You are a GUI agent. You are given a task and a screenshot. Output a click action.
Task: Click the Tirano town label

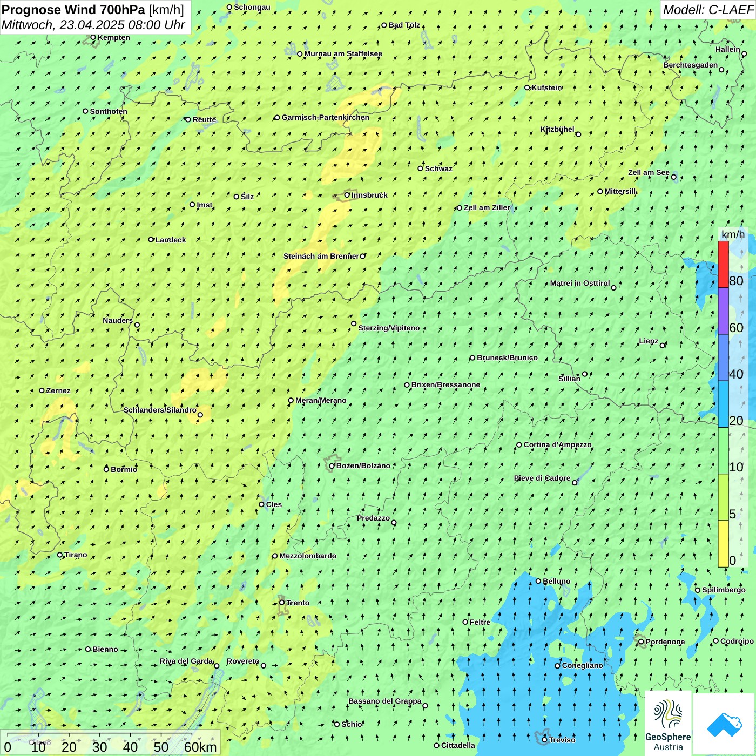(76, 555)
